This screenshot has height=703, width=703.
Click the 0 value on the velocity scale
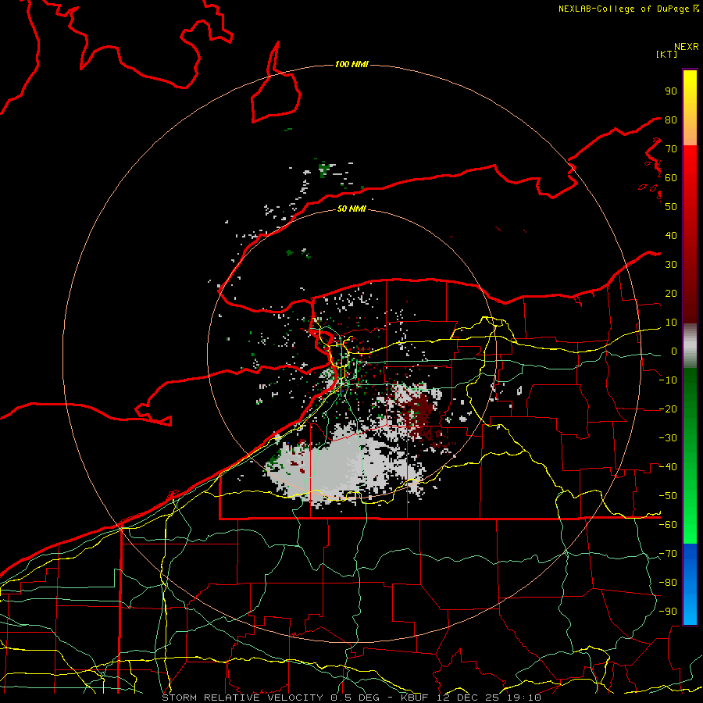(x=673, y=351)
